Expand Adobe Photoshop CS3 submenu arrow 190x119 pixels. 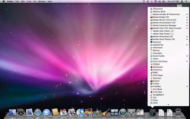tap(187, 36)
